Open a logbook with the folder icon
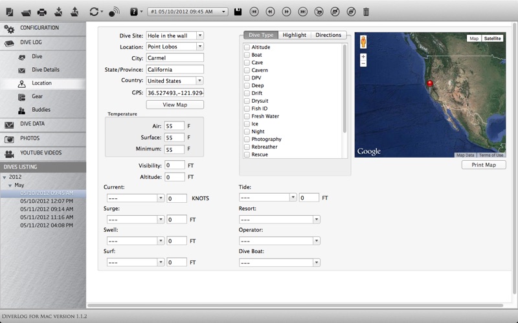Image resolution: width=518 pixels, height=323 pixels. [x=26, y=12]
